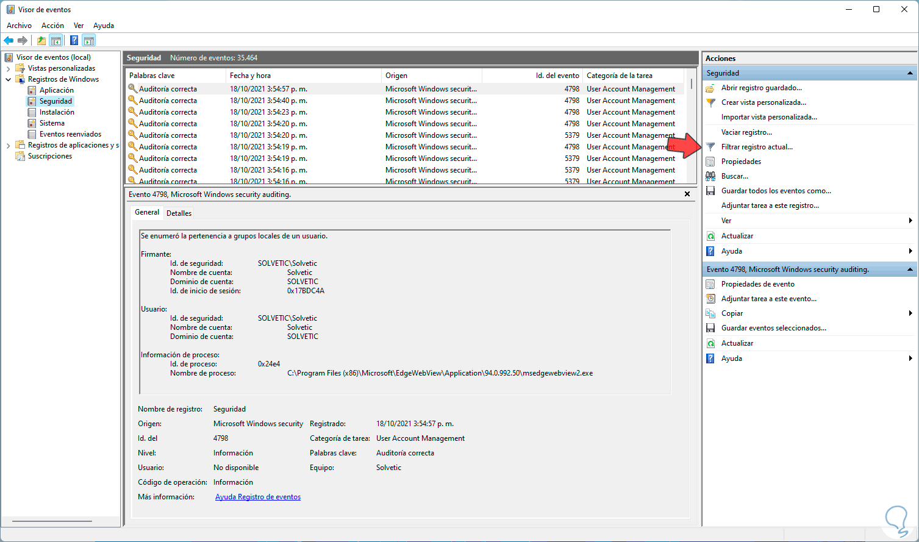The width and height of the screenshot is (919, 542).
Task: Select Eventos reenviados in the tree
Action: tap(70, 134)
